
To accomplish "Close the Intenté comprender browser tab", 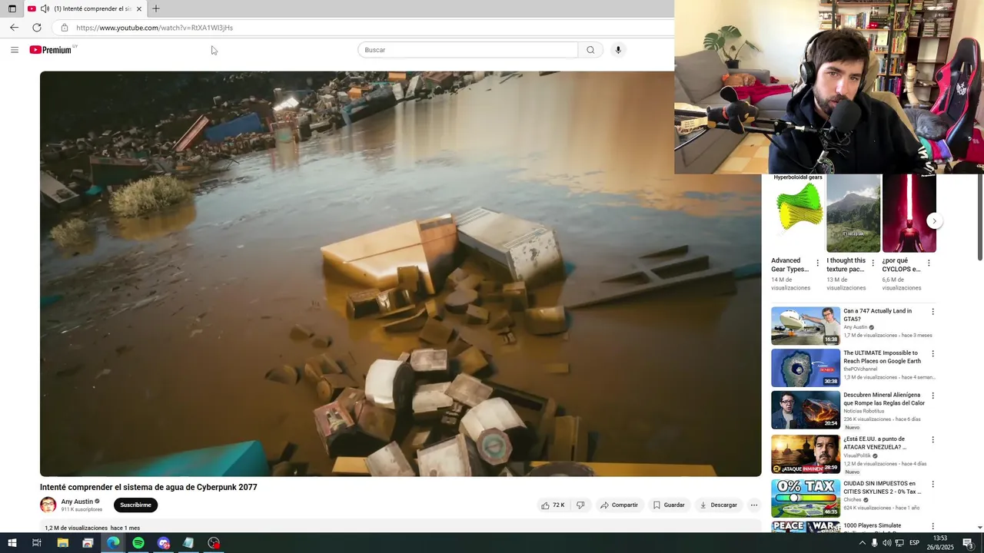I will pyautogui.click(x=139, y=8).
